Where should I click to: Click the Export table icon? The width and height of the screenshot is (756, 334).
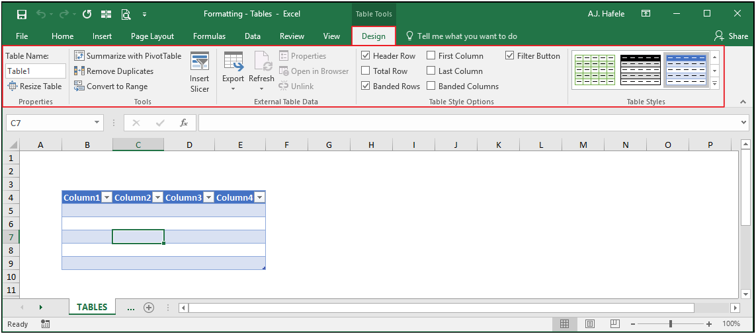[x=233, y=61]
